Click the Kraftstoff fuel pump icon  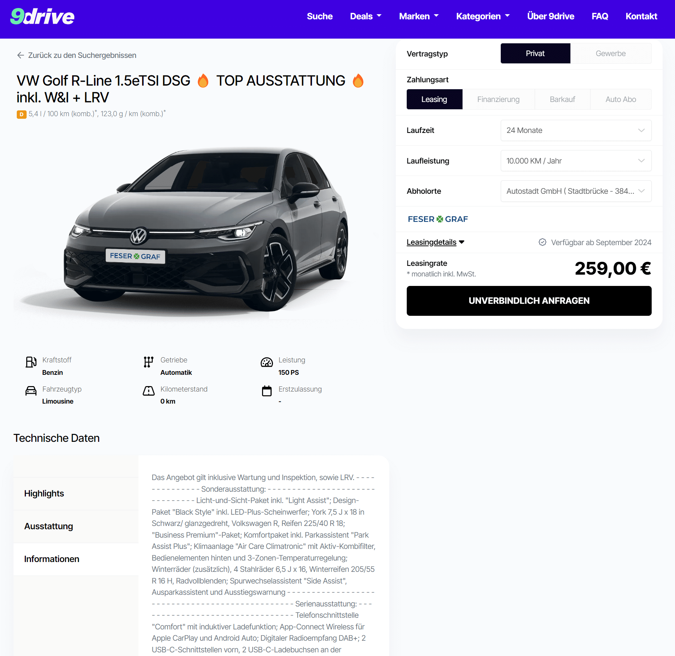[31, 362]
